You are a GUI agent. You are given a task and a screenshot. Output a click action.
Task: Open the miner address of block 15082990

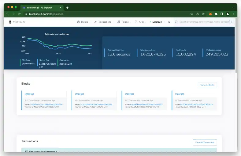point(197,105)
